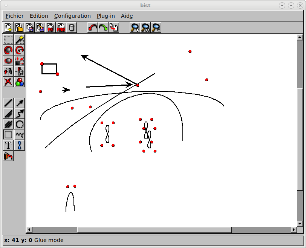Redo with the green curved arrow
Viewport: 306px width, 248px height.
pyautogui.click(x=103, y=28)
